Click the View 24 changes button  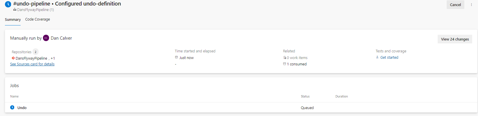[x=455, y=39]
